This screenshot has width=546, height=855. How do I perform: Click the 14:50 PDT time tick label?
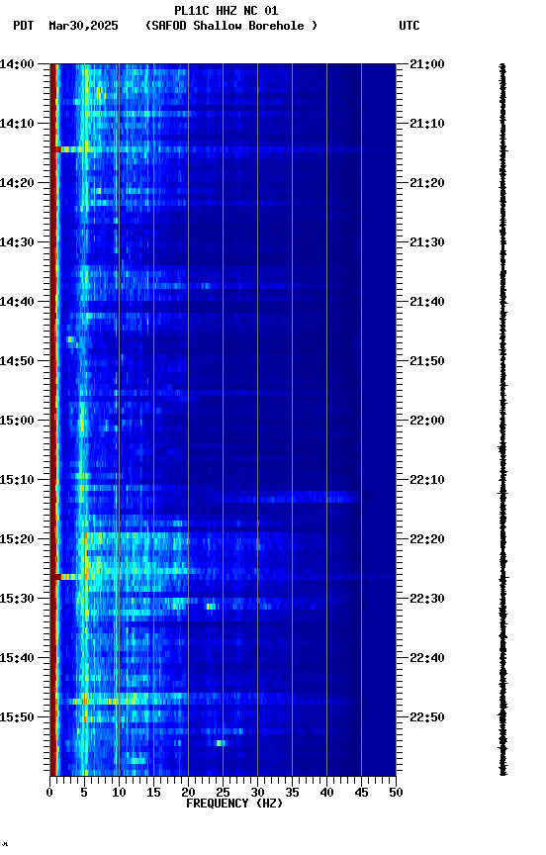tap(17, 361)
